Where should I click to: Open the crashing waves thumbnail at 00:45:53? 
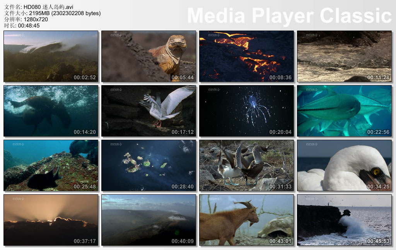pyautogui.click(x=344, y=220)
